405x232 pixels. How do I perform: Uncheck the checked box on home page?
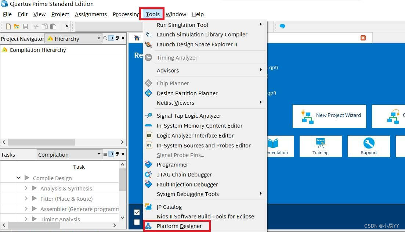tap(137, 212)
